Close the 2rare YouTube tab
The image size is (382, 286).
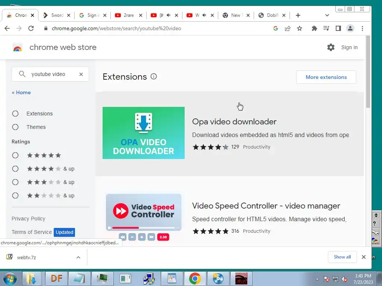[141, 15]
